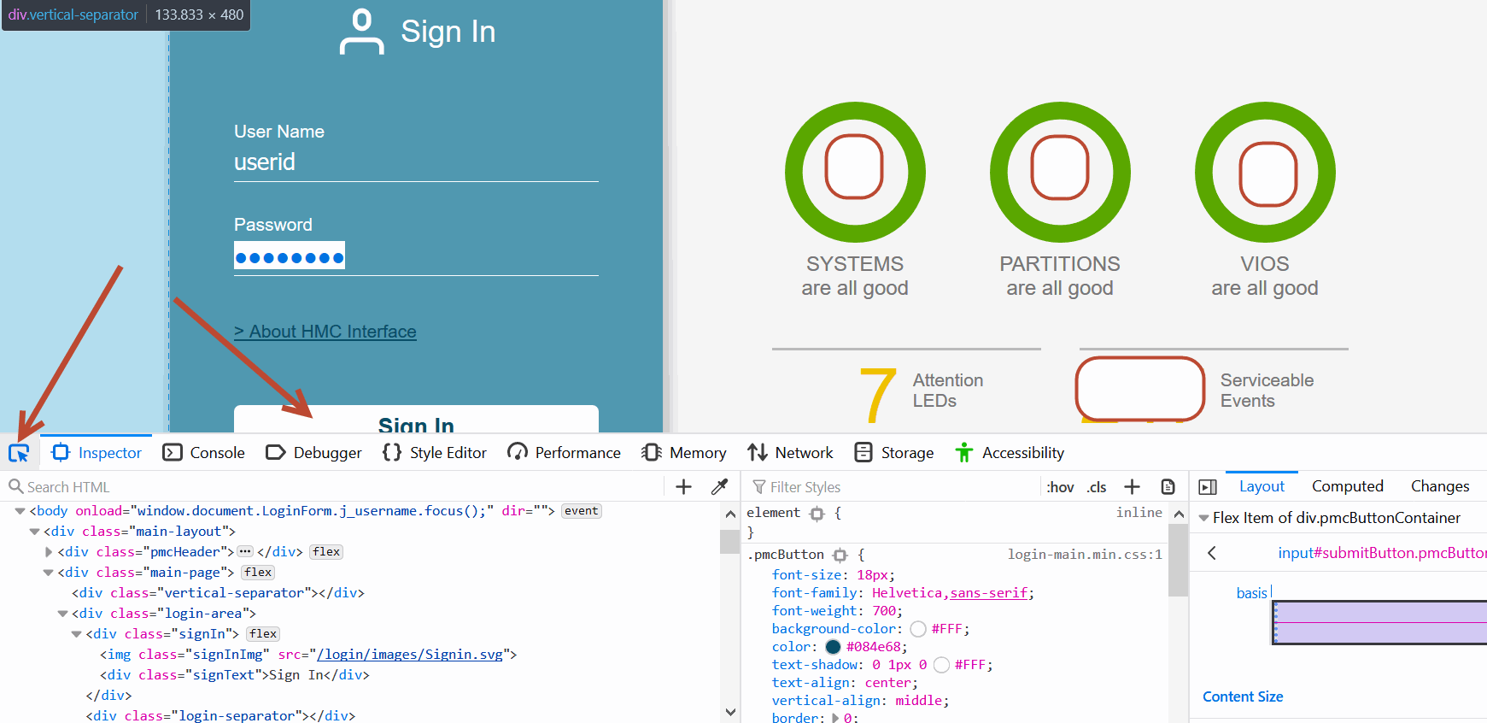The image size is (1487, 723).
Task: Go back with the flex item arrow
Action: click(1212, 553)
